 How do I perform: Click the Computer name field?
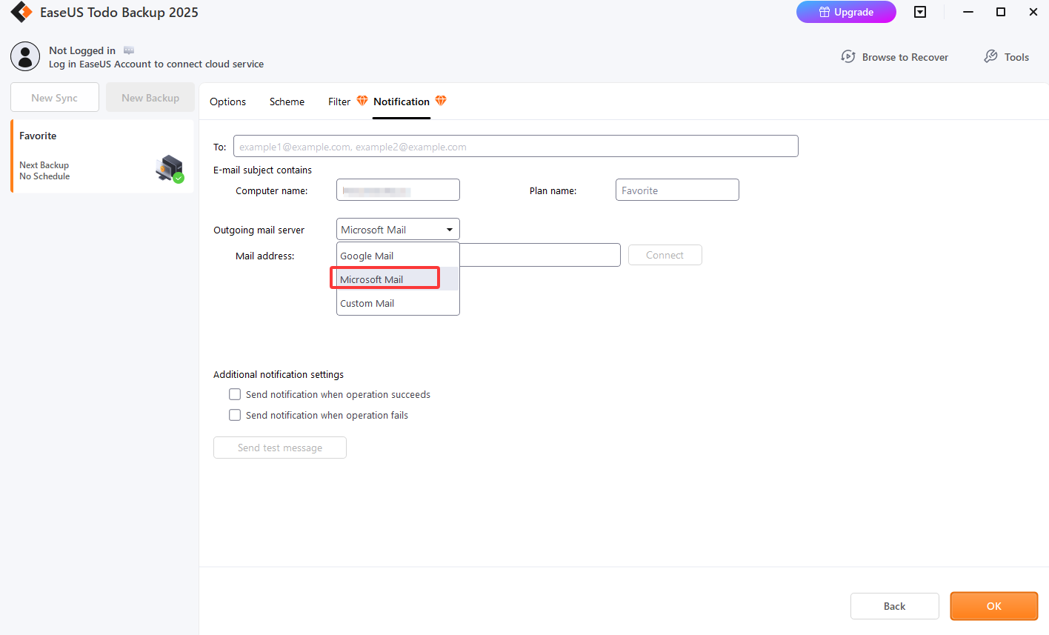tap(398, 190)
